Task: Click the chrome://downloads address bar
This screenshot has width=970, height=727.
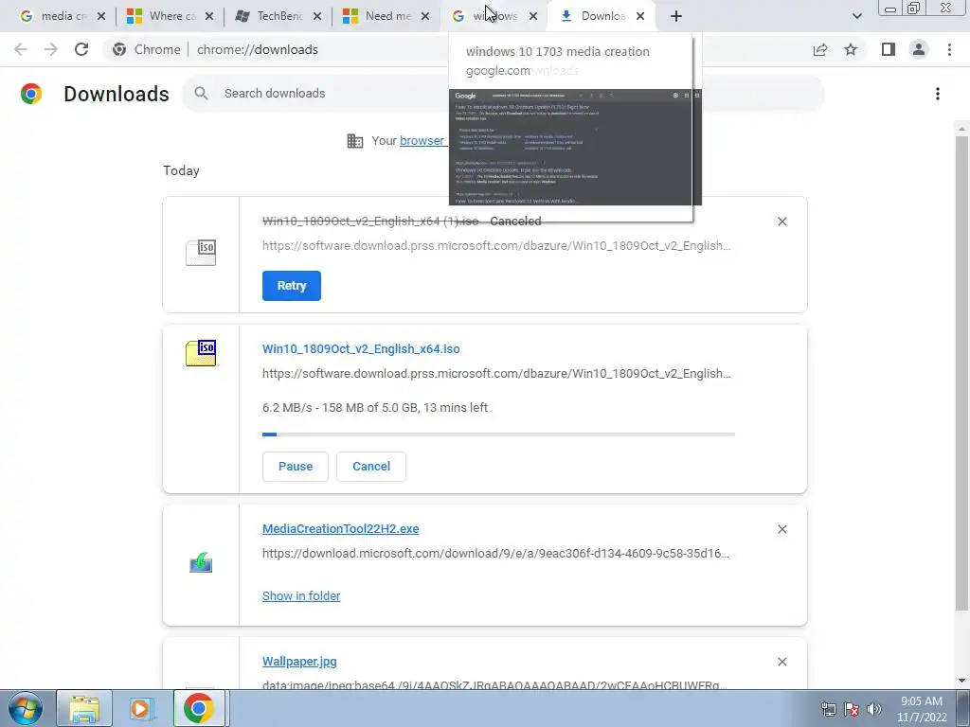Action: [x=257, y=49]
